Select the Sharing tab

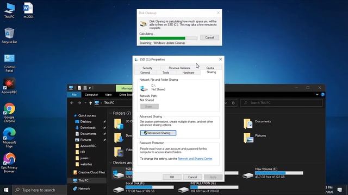coord(212,72)
